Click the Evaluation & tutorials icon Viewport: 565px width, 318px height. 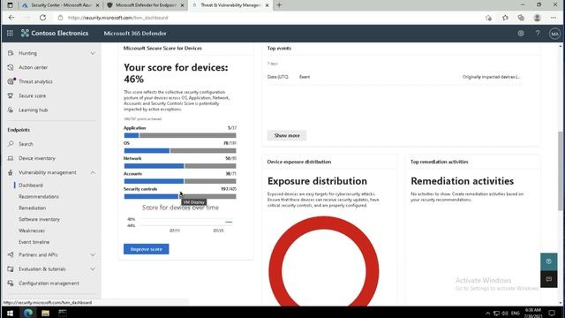click(x=11, y=269)
